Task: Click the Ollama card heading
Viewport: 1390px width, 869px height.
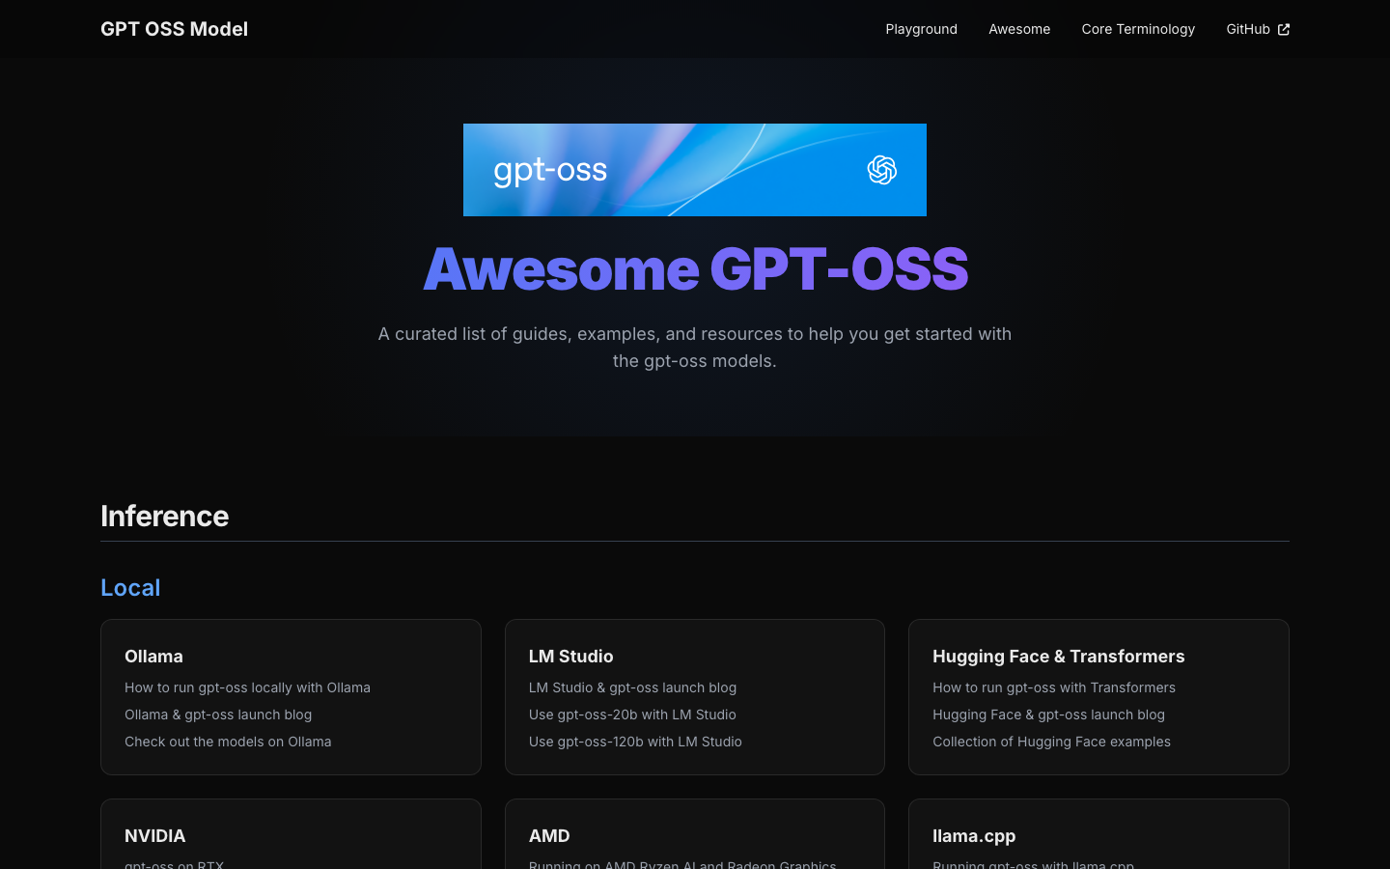Action: tap(153, 657)
